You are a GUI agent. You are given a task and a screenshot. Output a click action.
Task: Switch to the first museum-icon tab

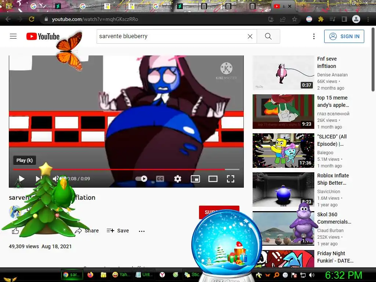(x=210, y=7)
